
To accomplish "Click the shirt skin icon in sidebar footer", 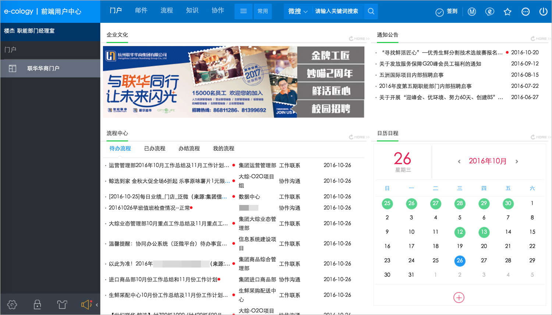I will (x=62, y=304).
